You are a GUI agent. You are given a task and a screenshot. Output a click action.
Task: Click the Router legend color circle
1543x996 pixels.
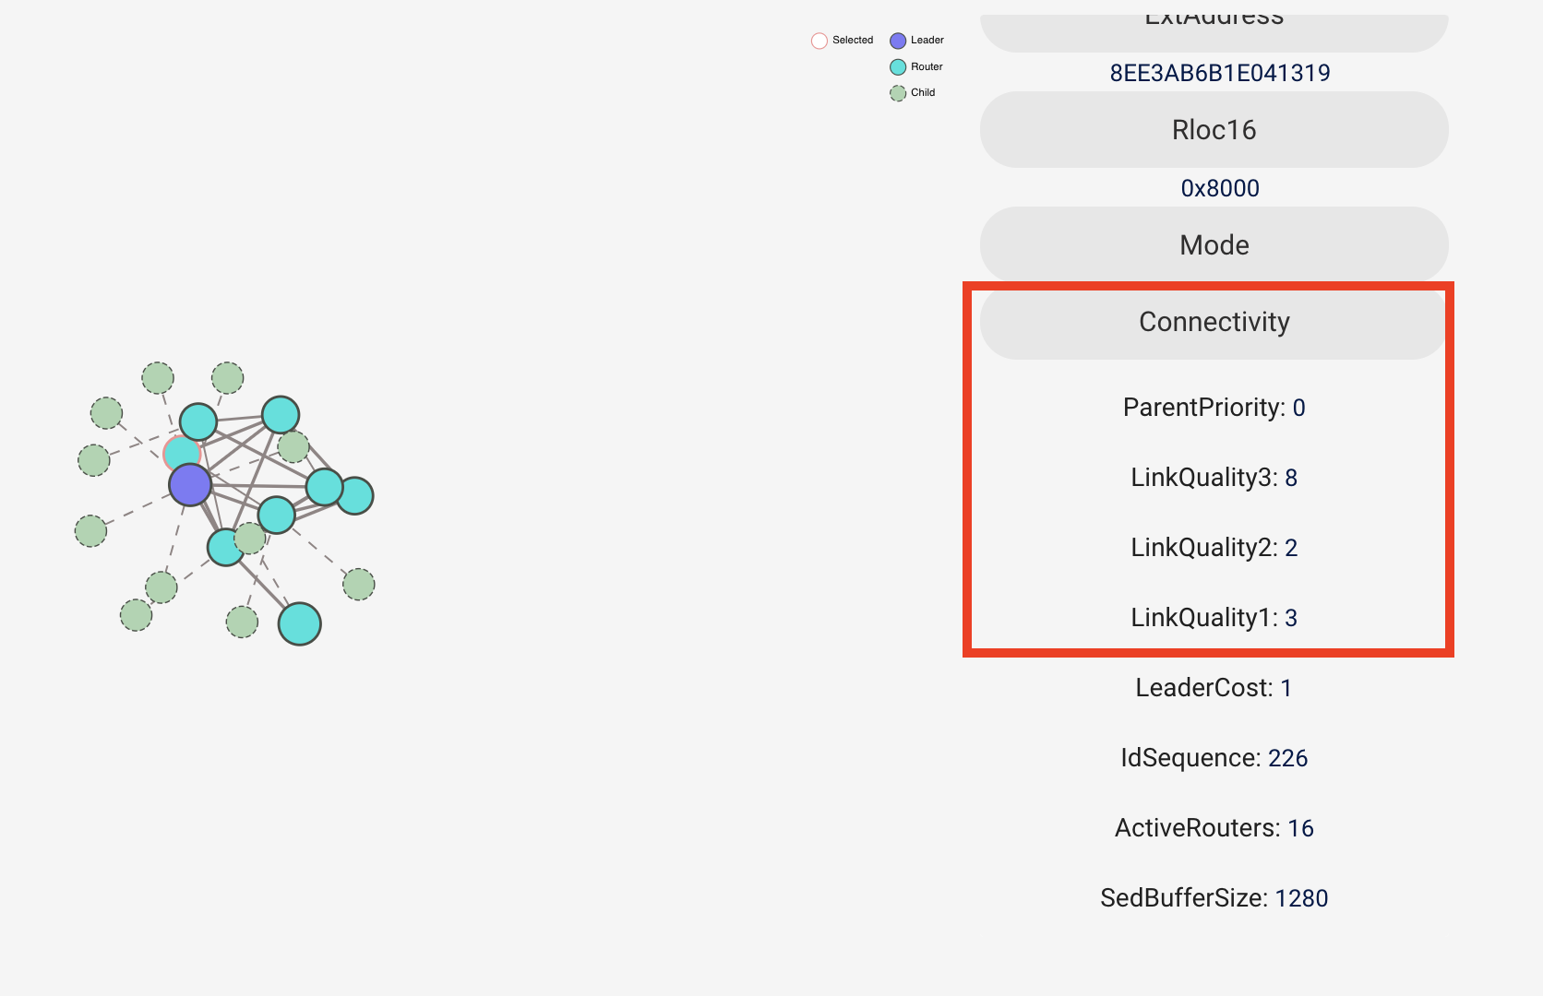898,67
